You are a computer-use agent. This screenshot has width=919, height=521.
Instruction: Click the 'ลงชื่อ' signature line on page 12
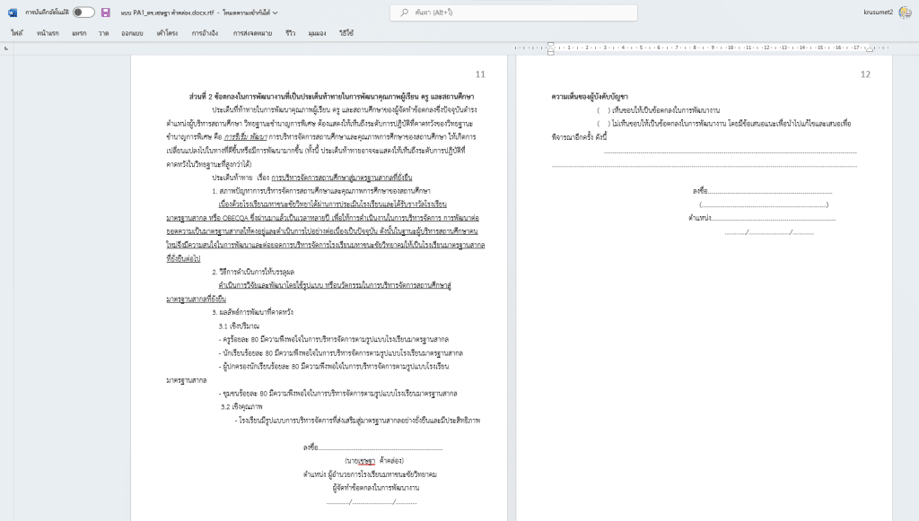point(762,191)
